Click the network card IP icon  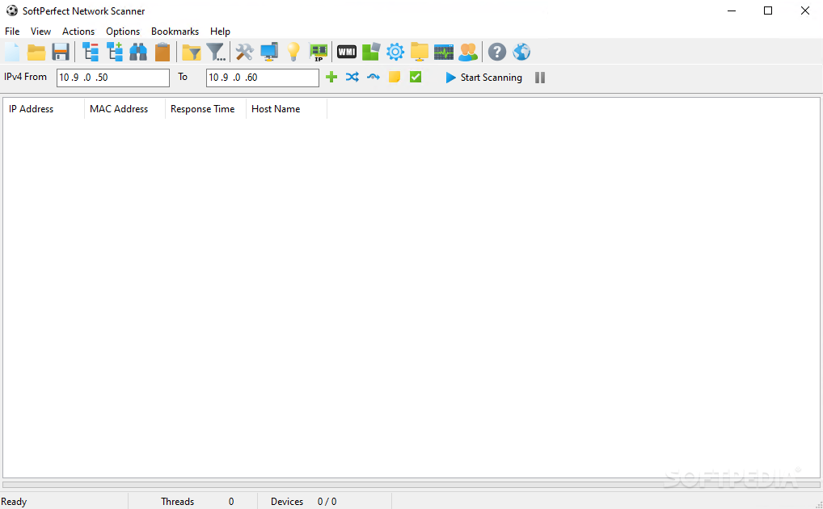pos(318,52)
